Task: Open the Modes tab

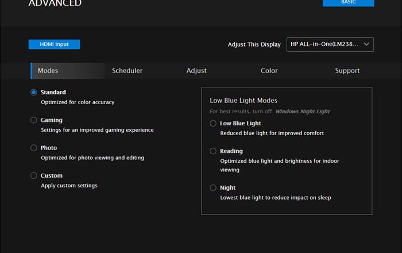Action: click(x=48, y=71)
